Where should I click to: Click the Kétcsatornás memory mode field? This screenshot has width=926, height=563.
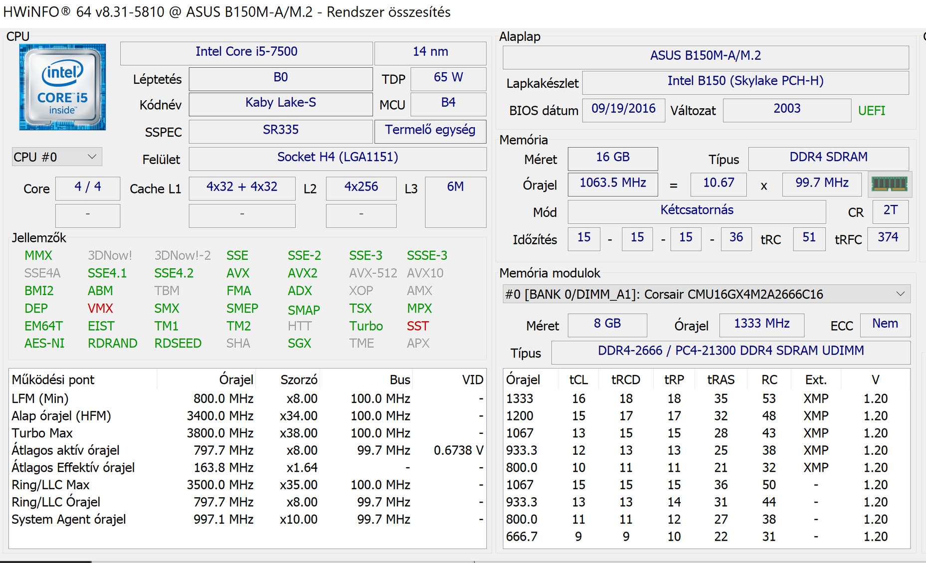696,210
